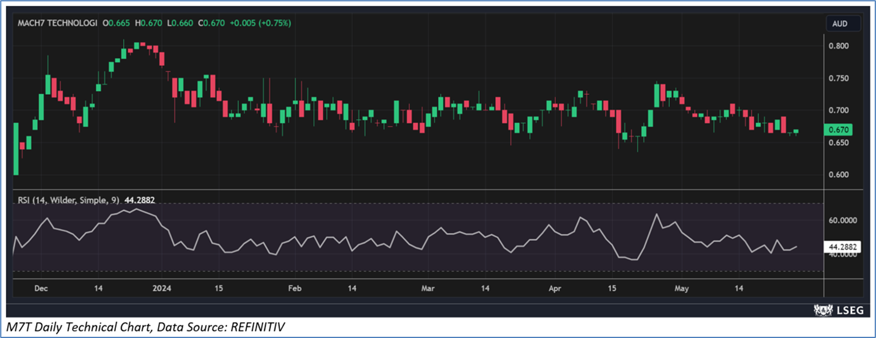876x338 pixels.
Task: Click the RSI (14, Wilder, Simple, 9) label
Action: (68, 200)
